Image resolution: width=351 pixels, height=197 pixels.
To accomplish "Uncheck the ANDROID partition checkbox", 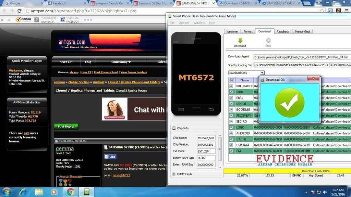I will 231,133.
